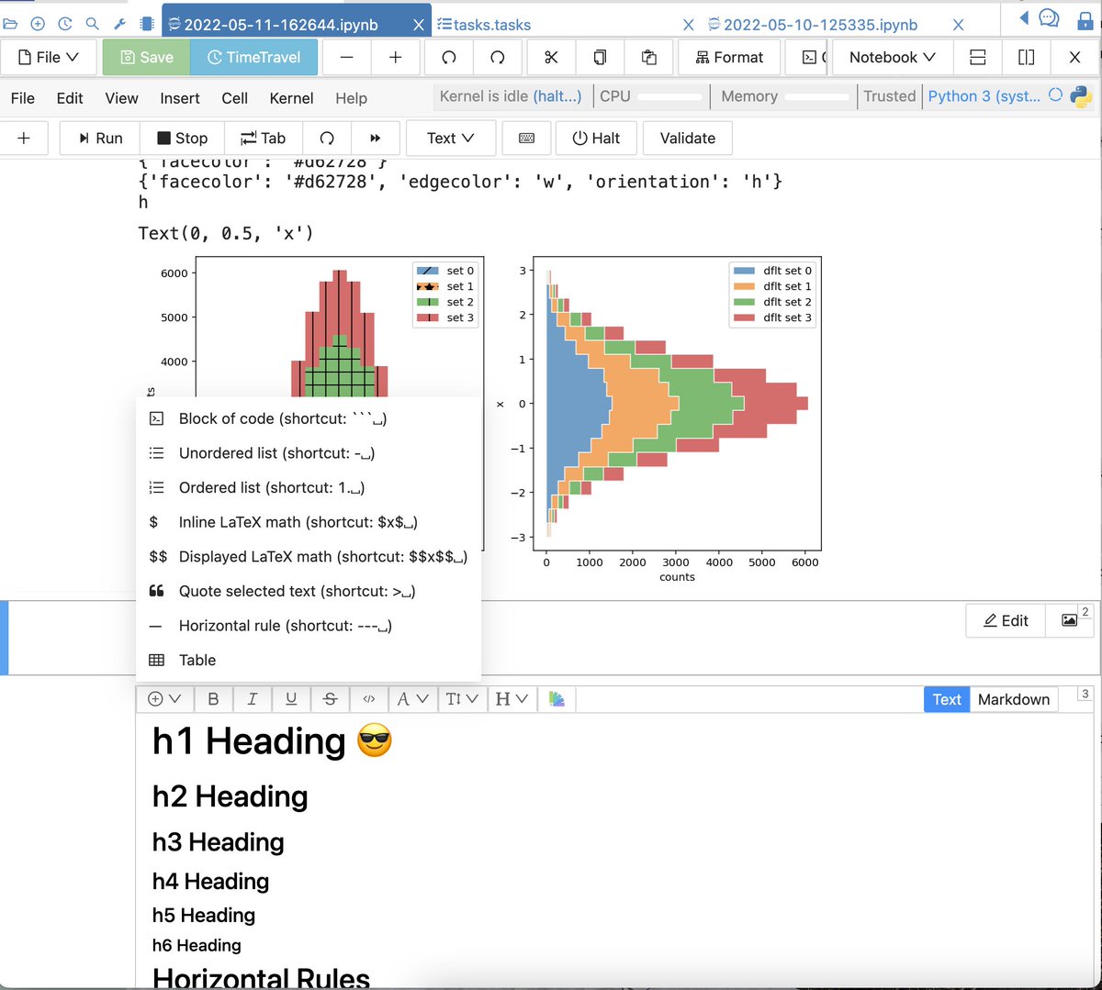Click the Run button
Screen dimensions: 1102x990
pyautogui.click(x=100, y=138)
